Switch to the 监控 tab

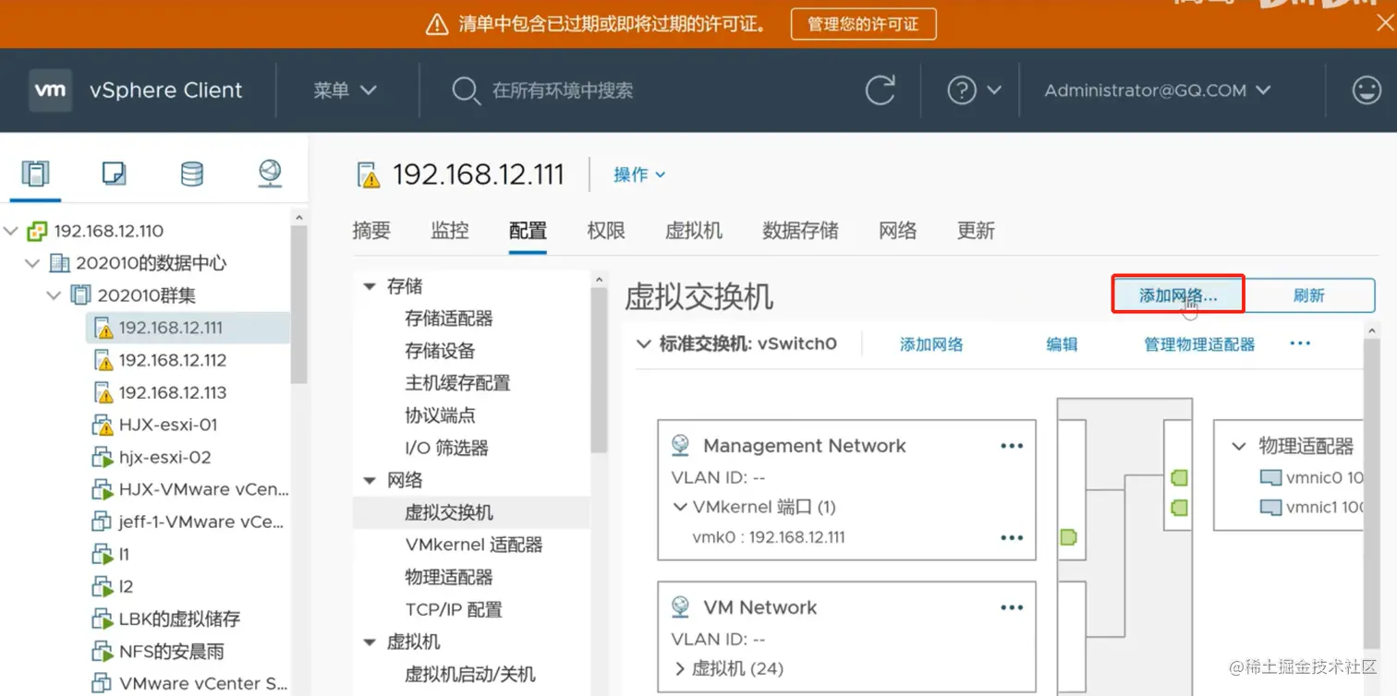450,231
